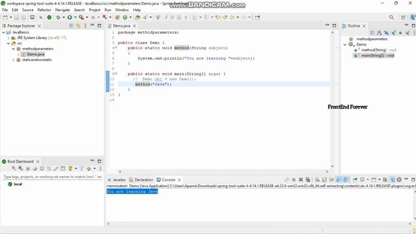Click the Run Last Tool icon with toolbox
The image size is (416, 234).
coord(81,18)
